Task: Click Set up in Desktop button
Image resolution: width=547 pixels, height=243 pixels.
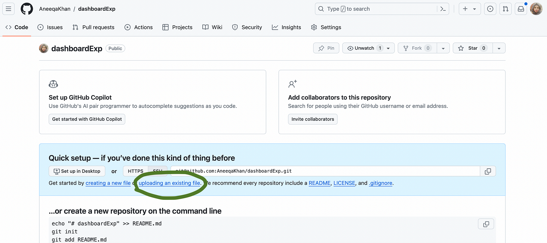Action: [x=77, y=171]
